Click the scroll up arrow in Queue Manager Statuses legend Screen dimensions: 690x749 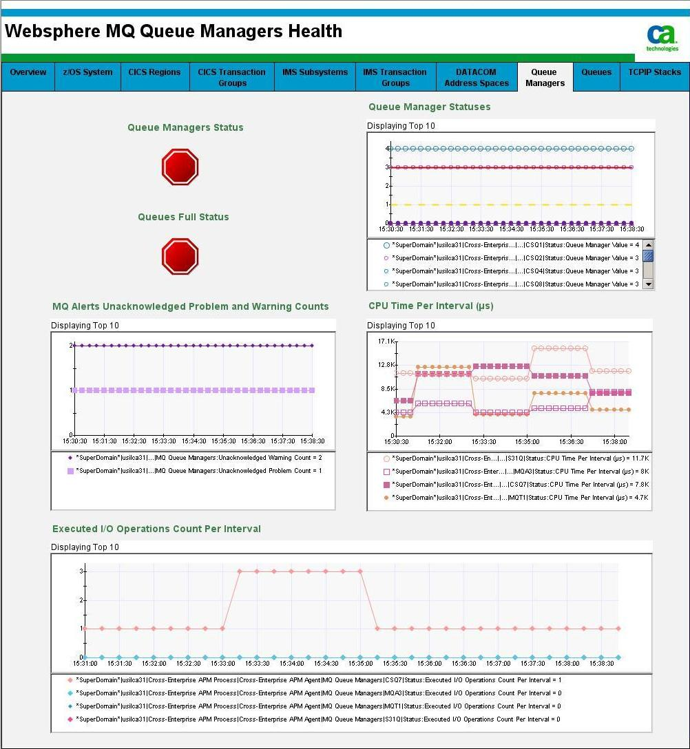click(649, 245)
